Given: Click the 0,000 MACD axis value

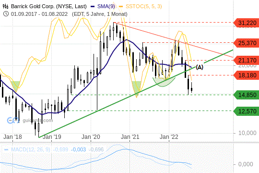Looking at the screenshot, I should tap(246, 164).
